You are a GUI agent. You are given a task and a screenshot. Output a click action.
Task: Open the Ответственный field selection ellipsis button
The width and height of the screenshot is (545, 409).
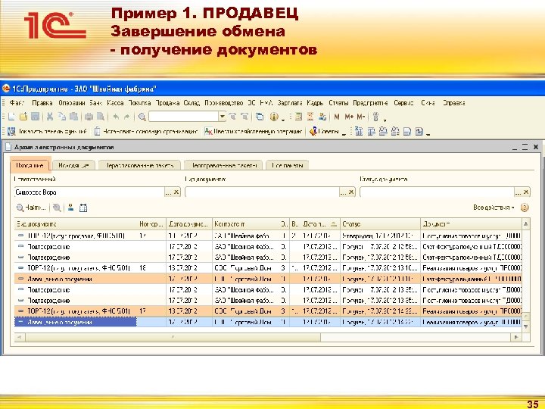pyautogui.click(x=168, y=192)
